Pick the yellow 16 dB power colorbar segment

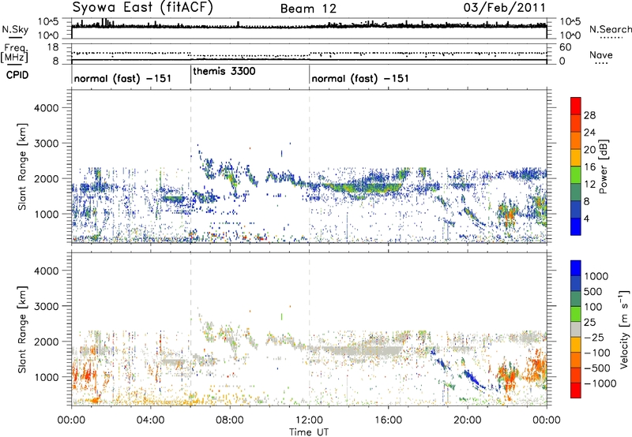576,157
